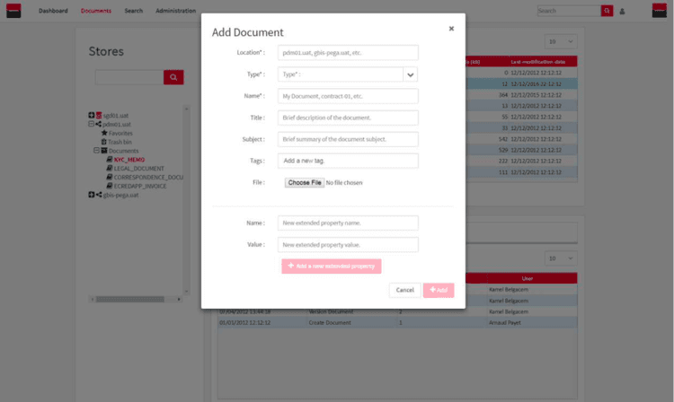This screenshot has height=402, width=674.
Task: Open the upper table page size dropdown
Action: [x=561, y=41]
